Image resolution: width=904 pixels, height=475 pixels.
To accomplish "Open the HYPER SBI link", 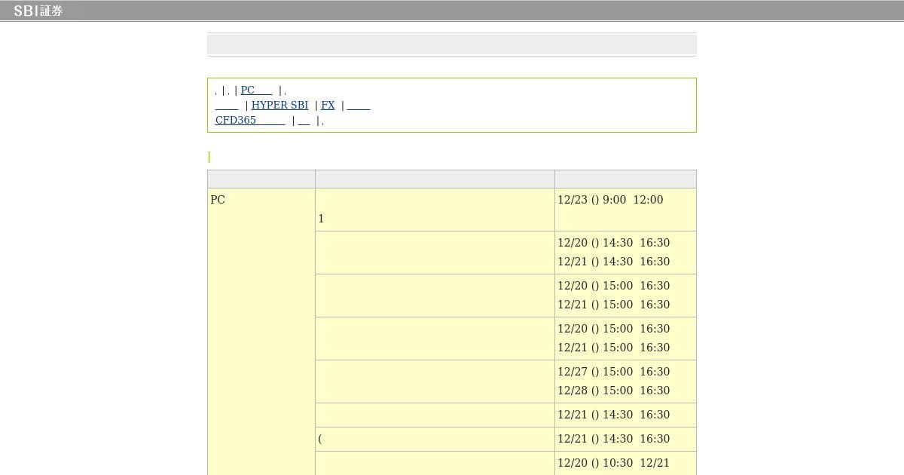I will tap(279, 105).
